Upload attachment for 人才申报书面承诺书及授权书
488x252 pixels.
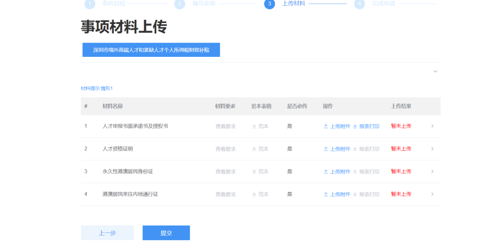click(337, 126)
